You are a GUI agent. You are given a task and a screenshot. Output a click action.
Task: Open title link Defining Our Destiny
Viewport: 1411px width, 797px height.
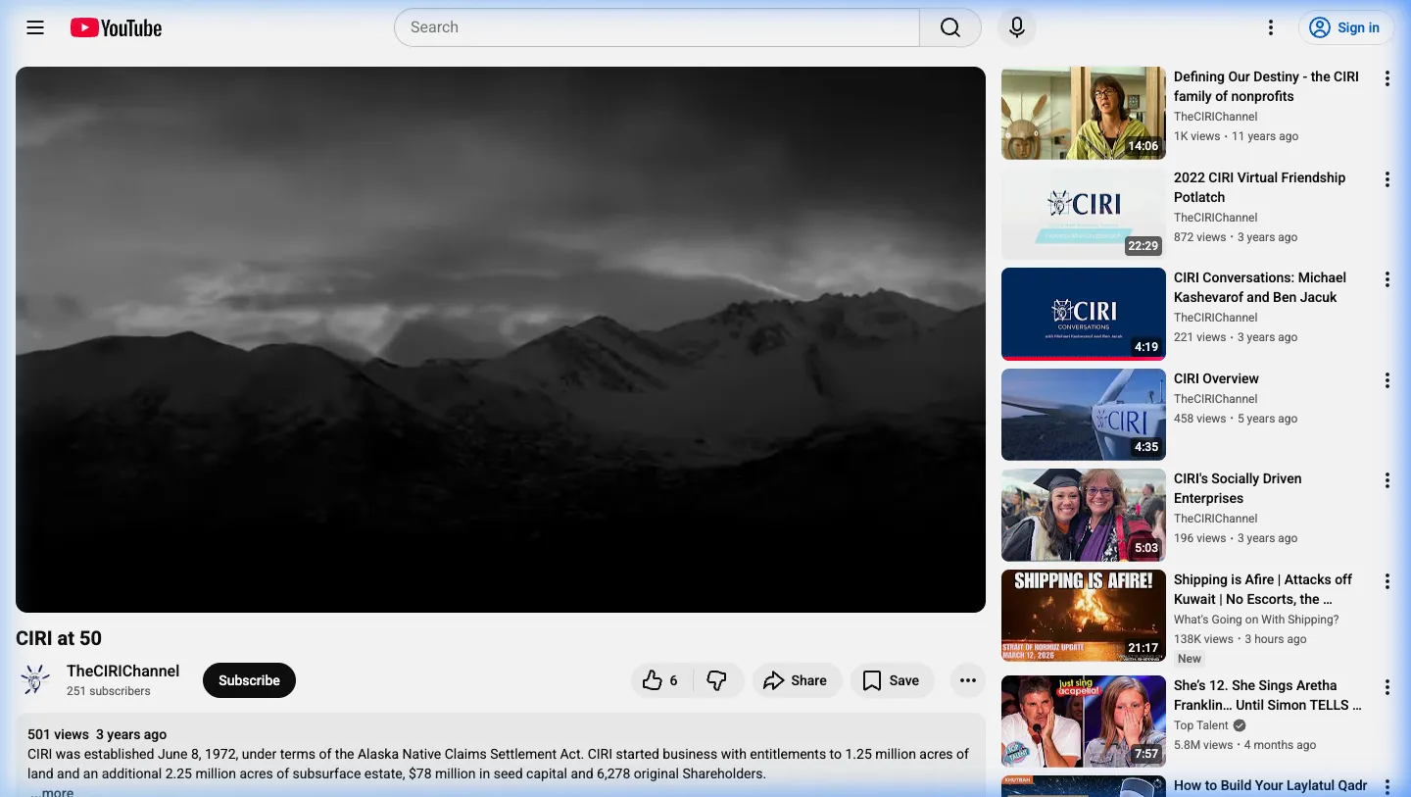pos(1266,86)
